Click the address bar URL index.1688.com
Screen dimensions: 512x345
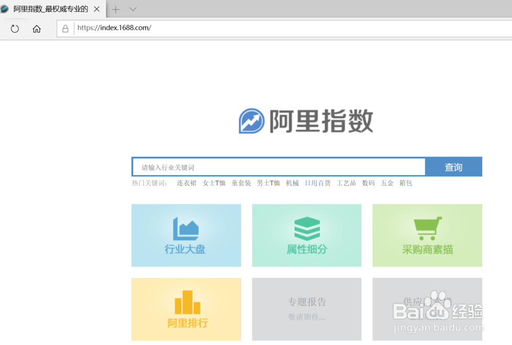pos(114,28)
